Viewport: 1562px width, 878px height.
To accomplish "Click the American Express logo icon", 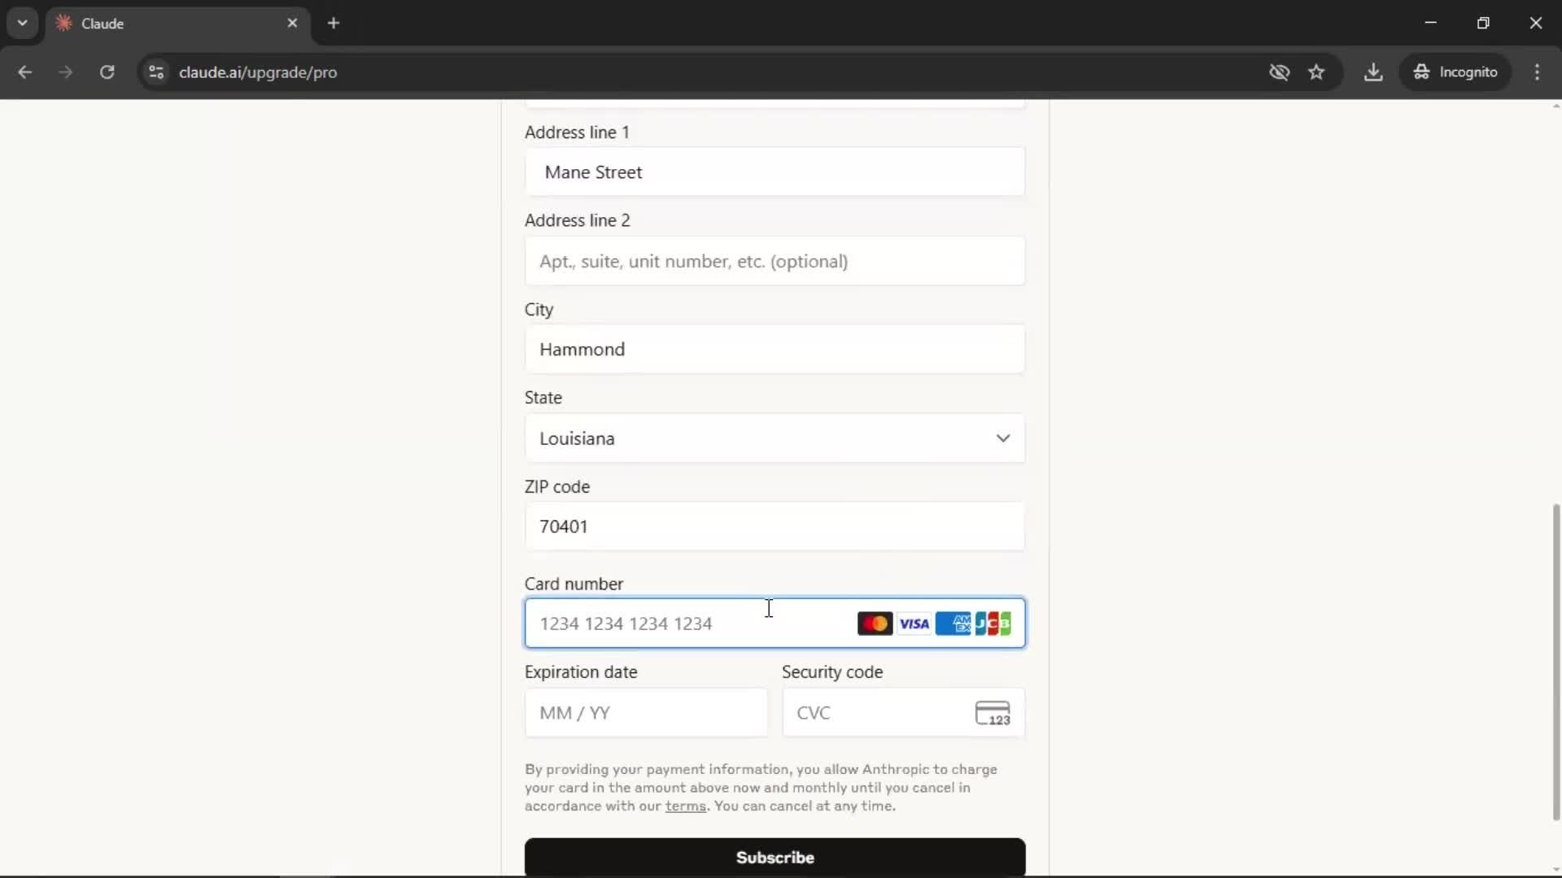I will (x=953, y=624).
